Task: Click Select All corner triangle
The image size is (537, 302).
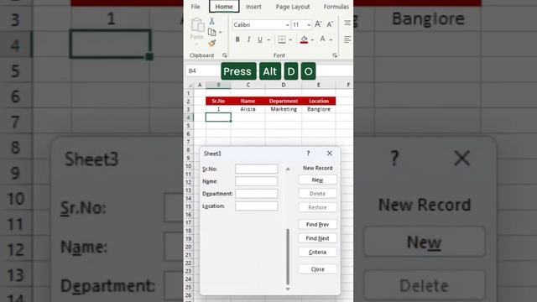Action: [190, 85]
